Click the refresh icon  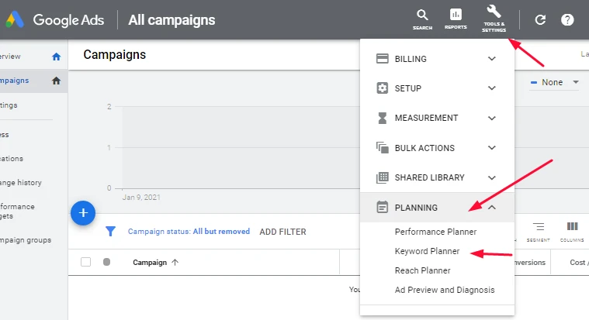click(540, 20)
